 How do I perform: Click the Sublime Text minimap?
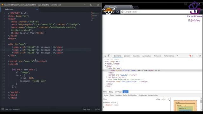click(95, 16)
